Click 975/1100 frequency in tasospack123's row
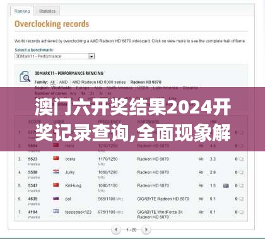Screen dimensions: 265x239 (107, 212)
